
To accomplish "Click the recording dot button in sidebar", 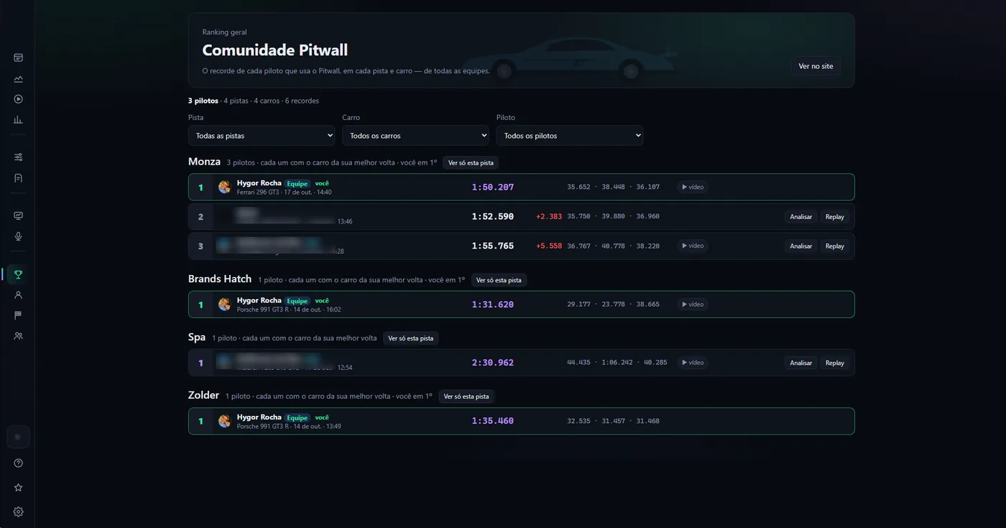I will click(x=18, y=437).
